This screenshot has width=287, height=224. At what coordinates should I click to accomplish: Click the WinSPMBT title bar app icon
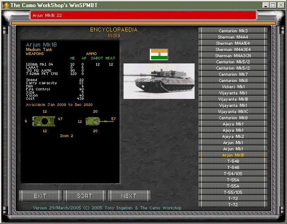(6, 5)
